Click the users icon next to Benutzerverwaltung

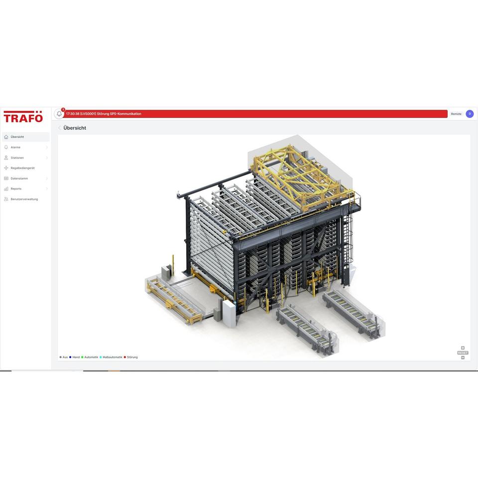click(x=6, y=199)
